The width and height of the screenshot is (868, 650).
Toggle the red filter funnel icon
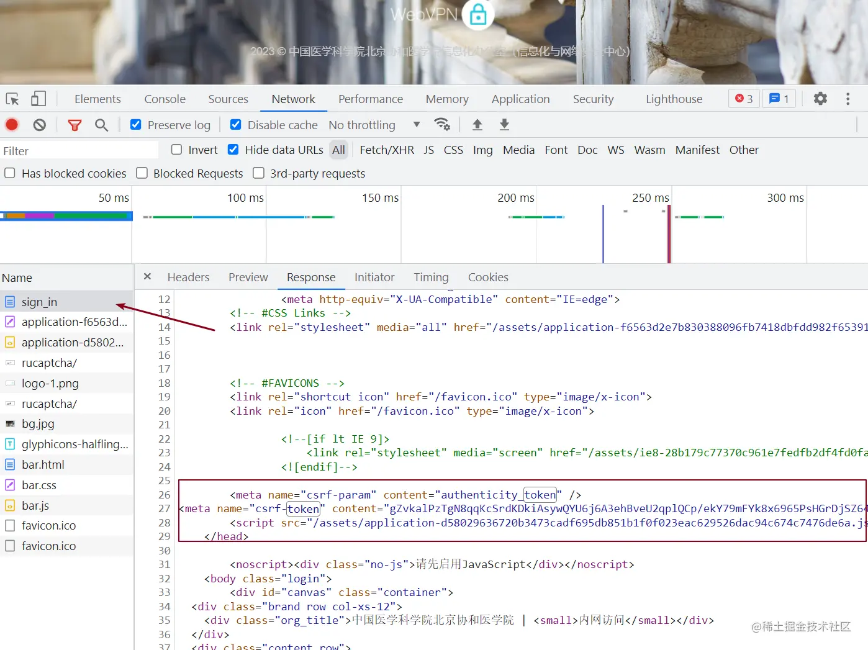(75, 125)
